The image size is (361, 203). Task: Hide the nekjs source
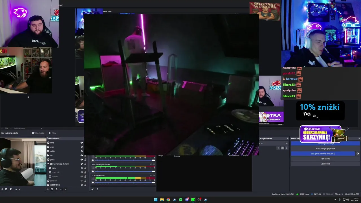pos(82,151)
